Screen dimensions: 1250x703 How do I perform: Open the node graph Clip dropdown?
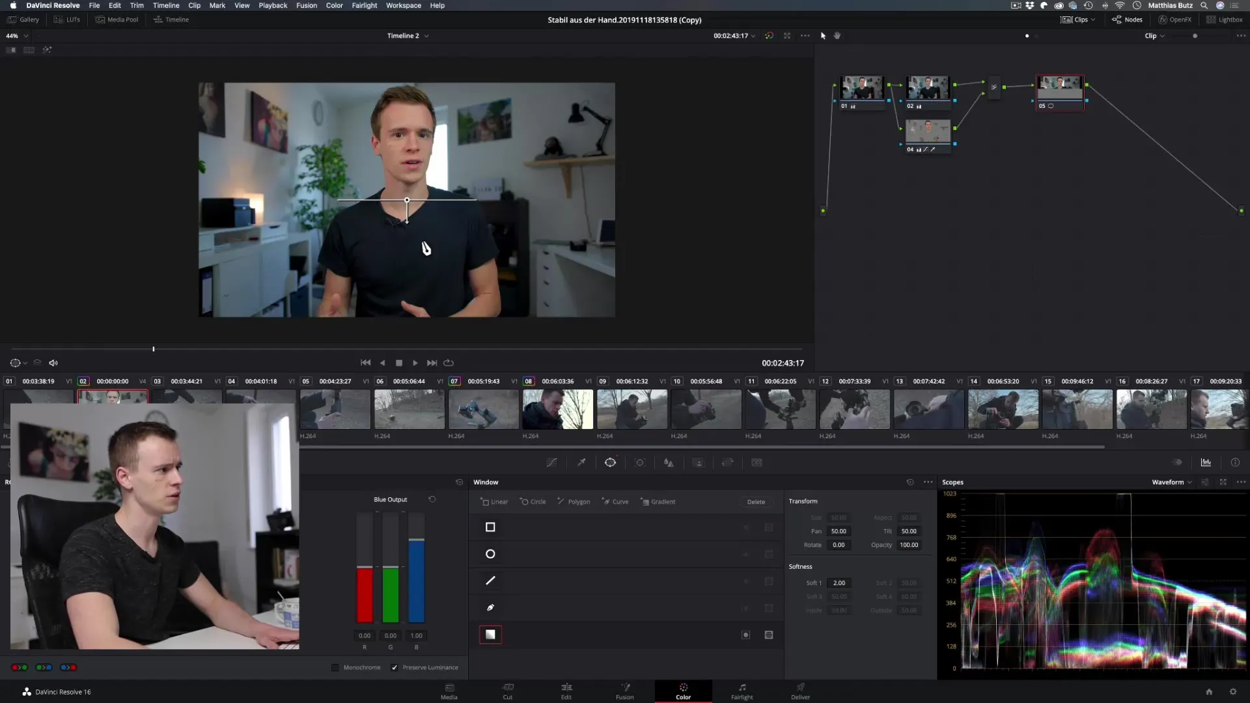[x=1154, y=36]
